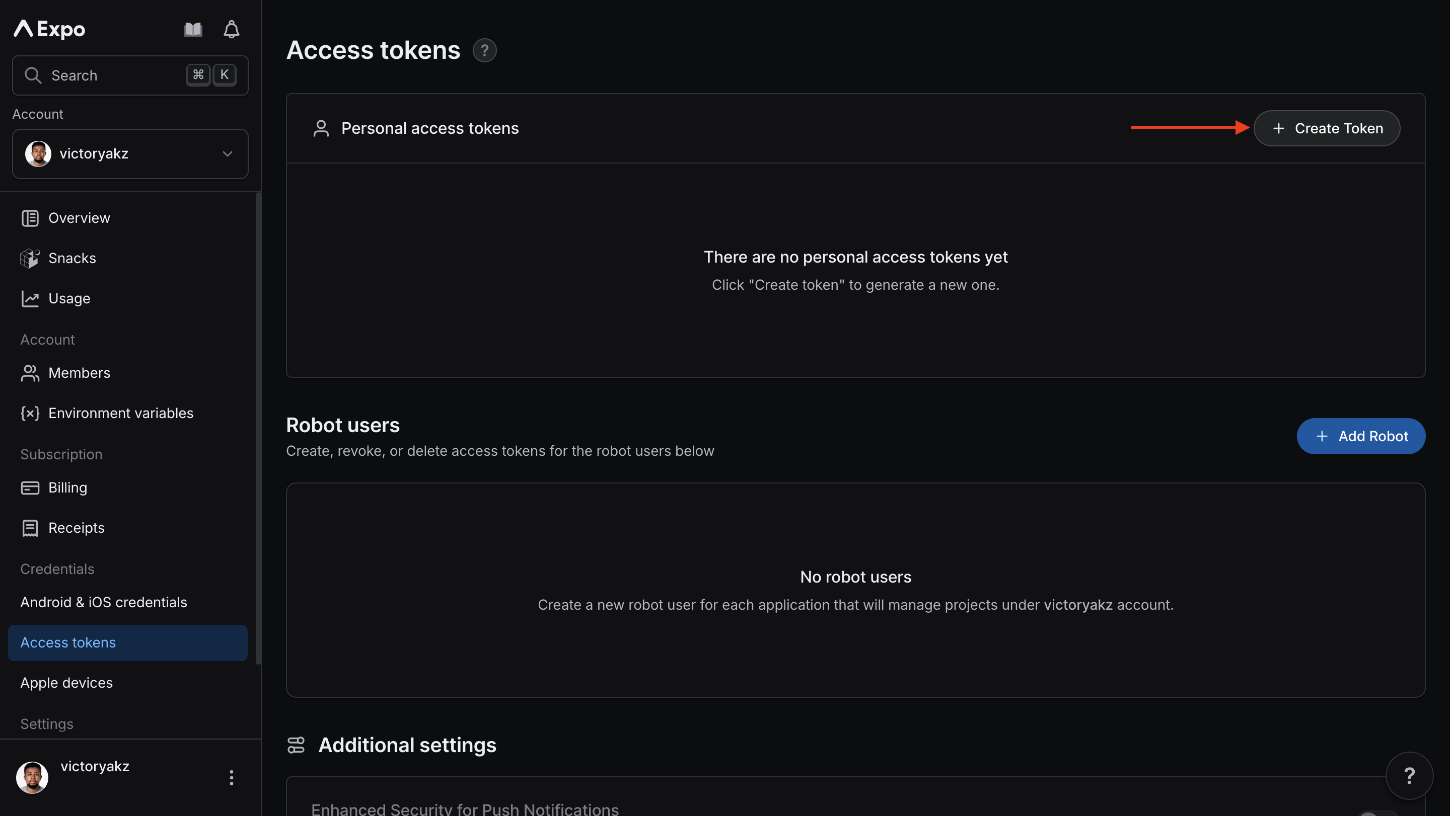
Task: Click the Expo logo
Action: point(48,29)
